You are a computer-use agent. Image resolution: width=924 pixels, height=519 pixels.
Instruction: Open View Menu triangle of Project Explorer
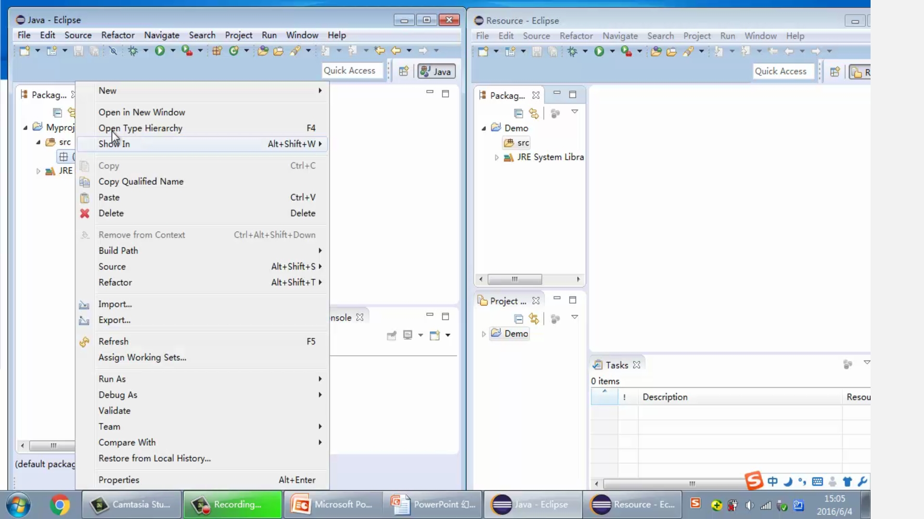575,317
